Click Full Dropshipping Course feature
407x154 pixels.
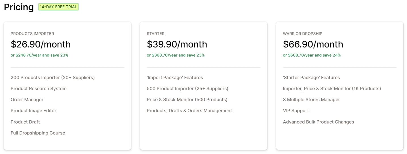(x=38, y=133)
